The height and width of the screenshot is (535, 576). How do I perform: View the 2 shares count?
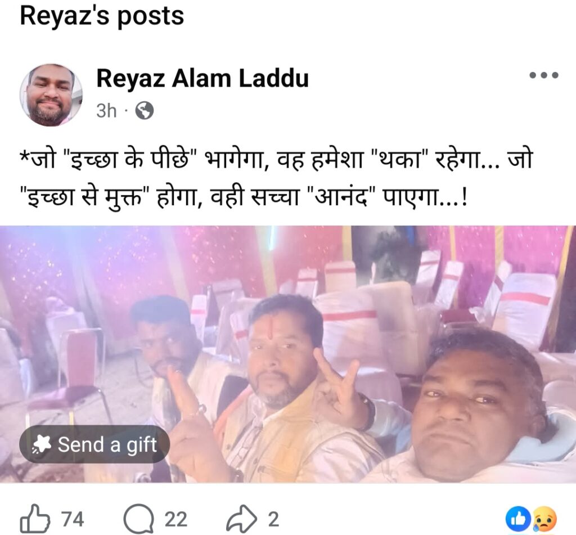273,520
